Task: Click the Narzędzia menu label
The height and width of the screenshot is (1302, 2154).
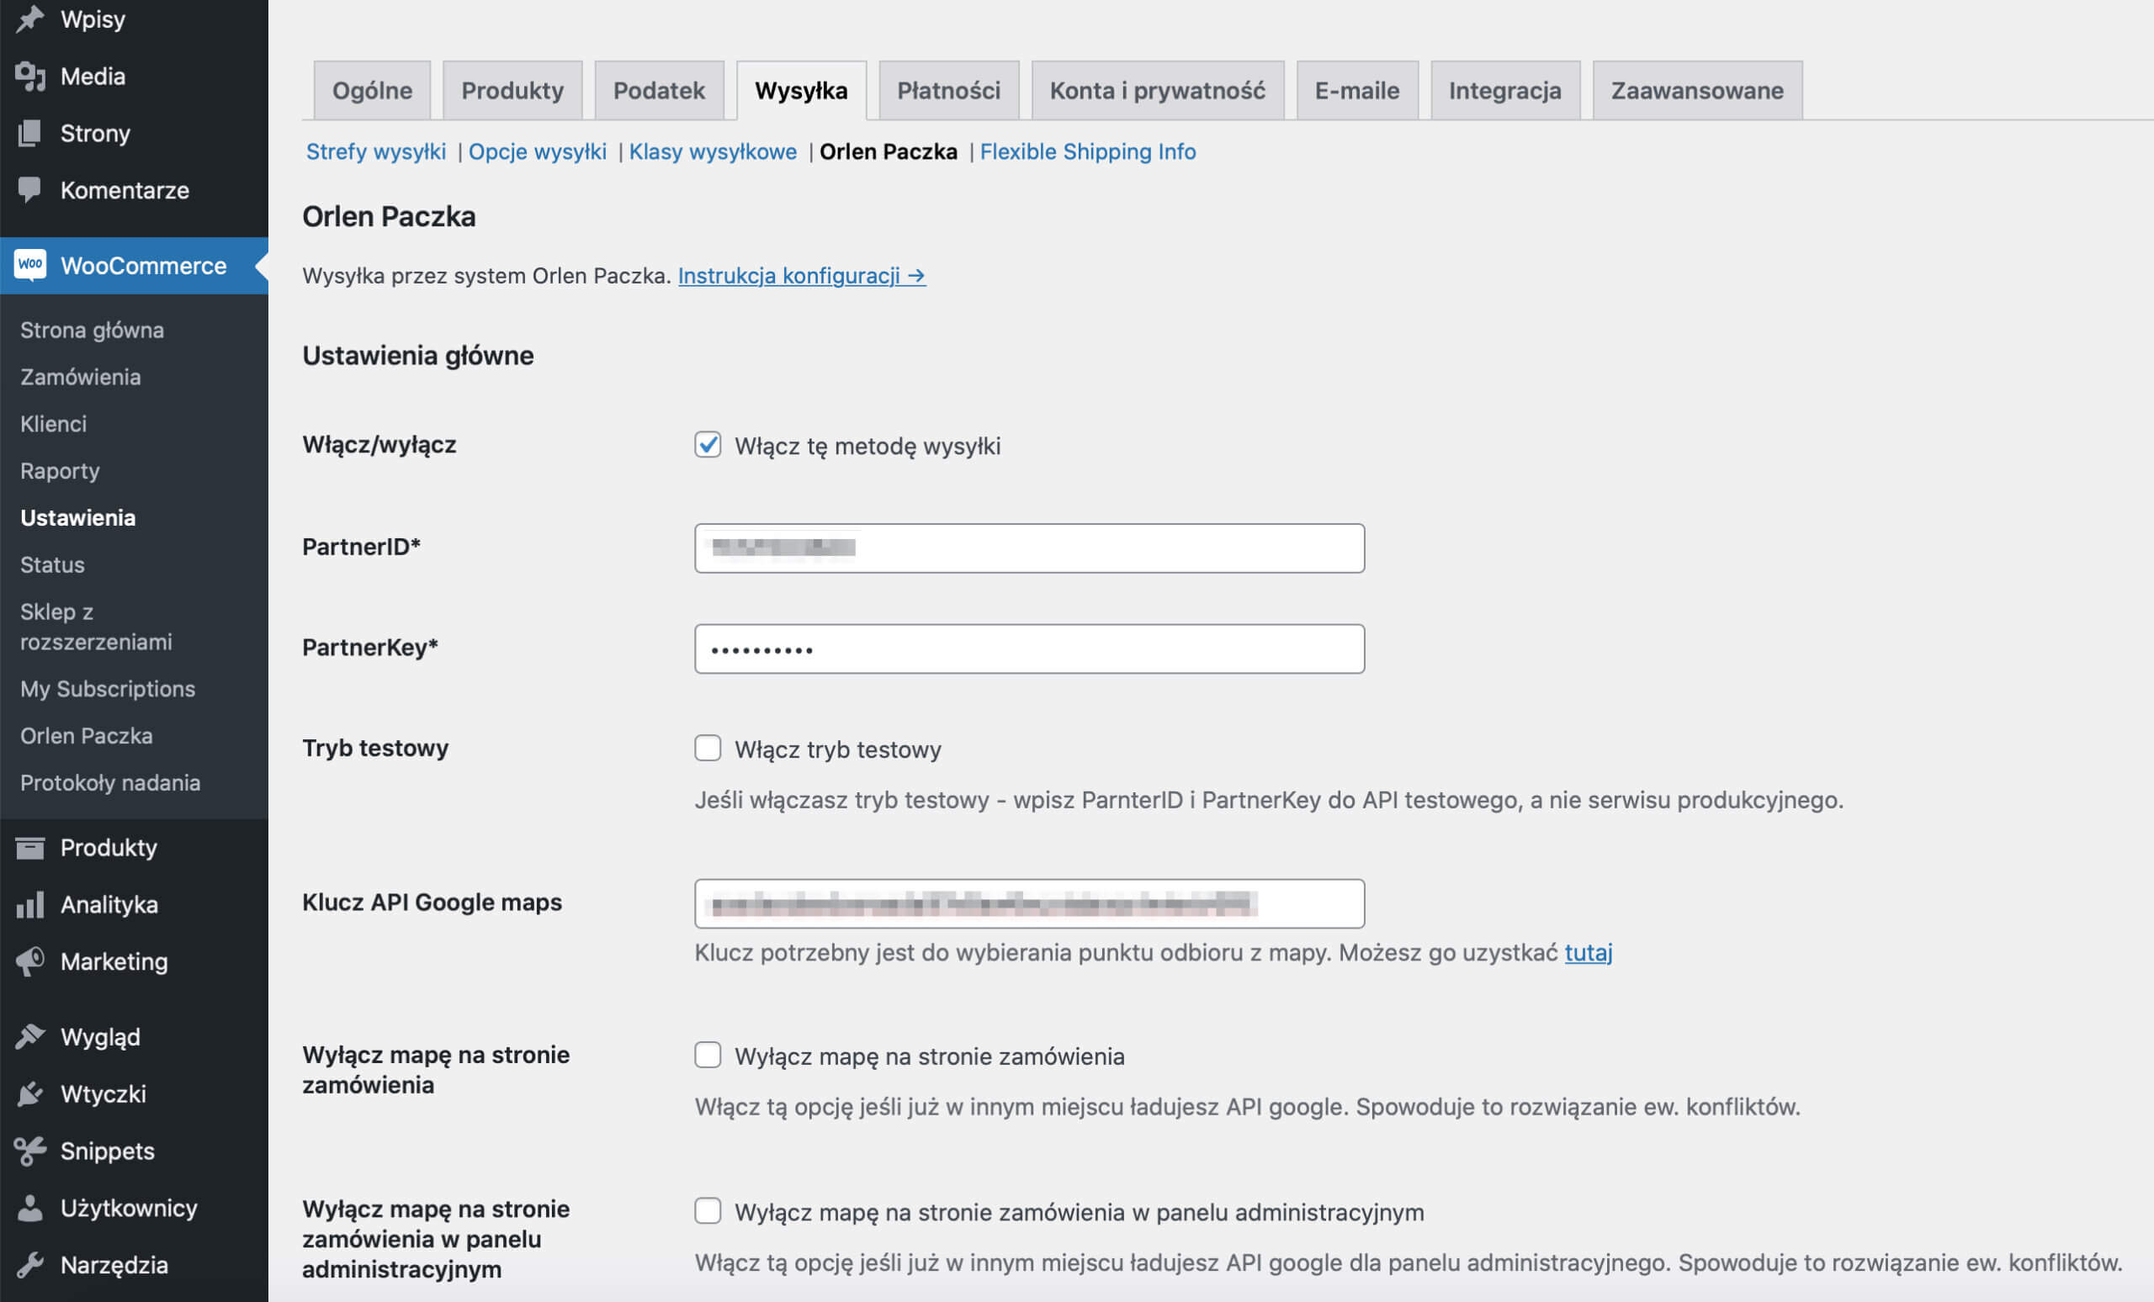Action: click(114, 1264)
